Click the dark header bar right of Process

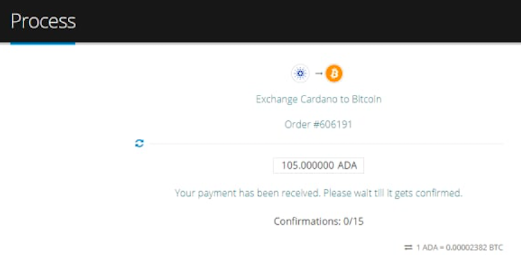[298, 21]
